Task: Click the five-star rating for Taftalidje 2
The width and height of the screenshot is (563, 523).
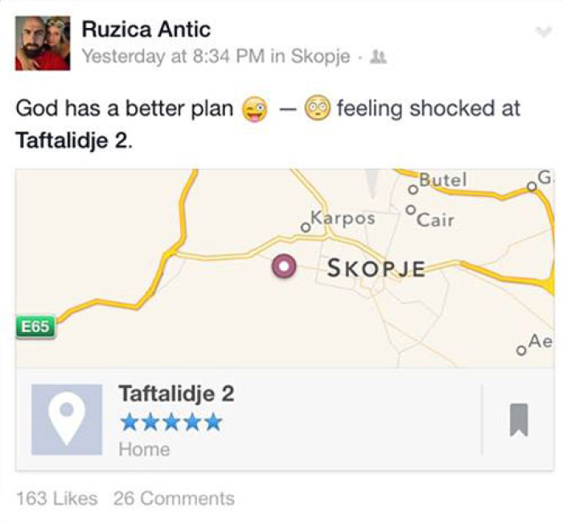Action: tap(170, 423)
